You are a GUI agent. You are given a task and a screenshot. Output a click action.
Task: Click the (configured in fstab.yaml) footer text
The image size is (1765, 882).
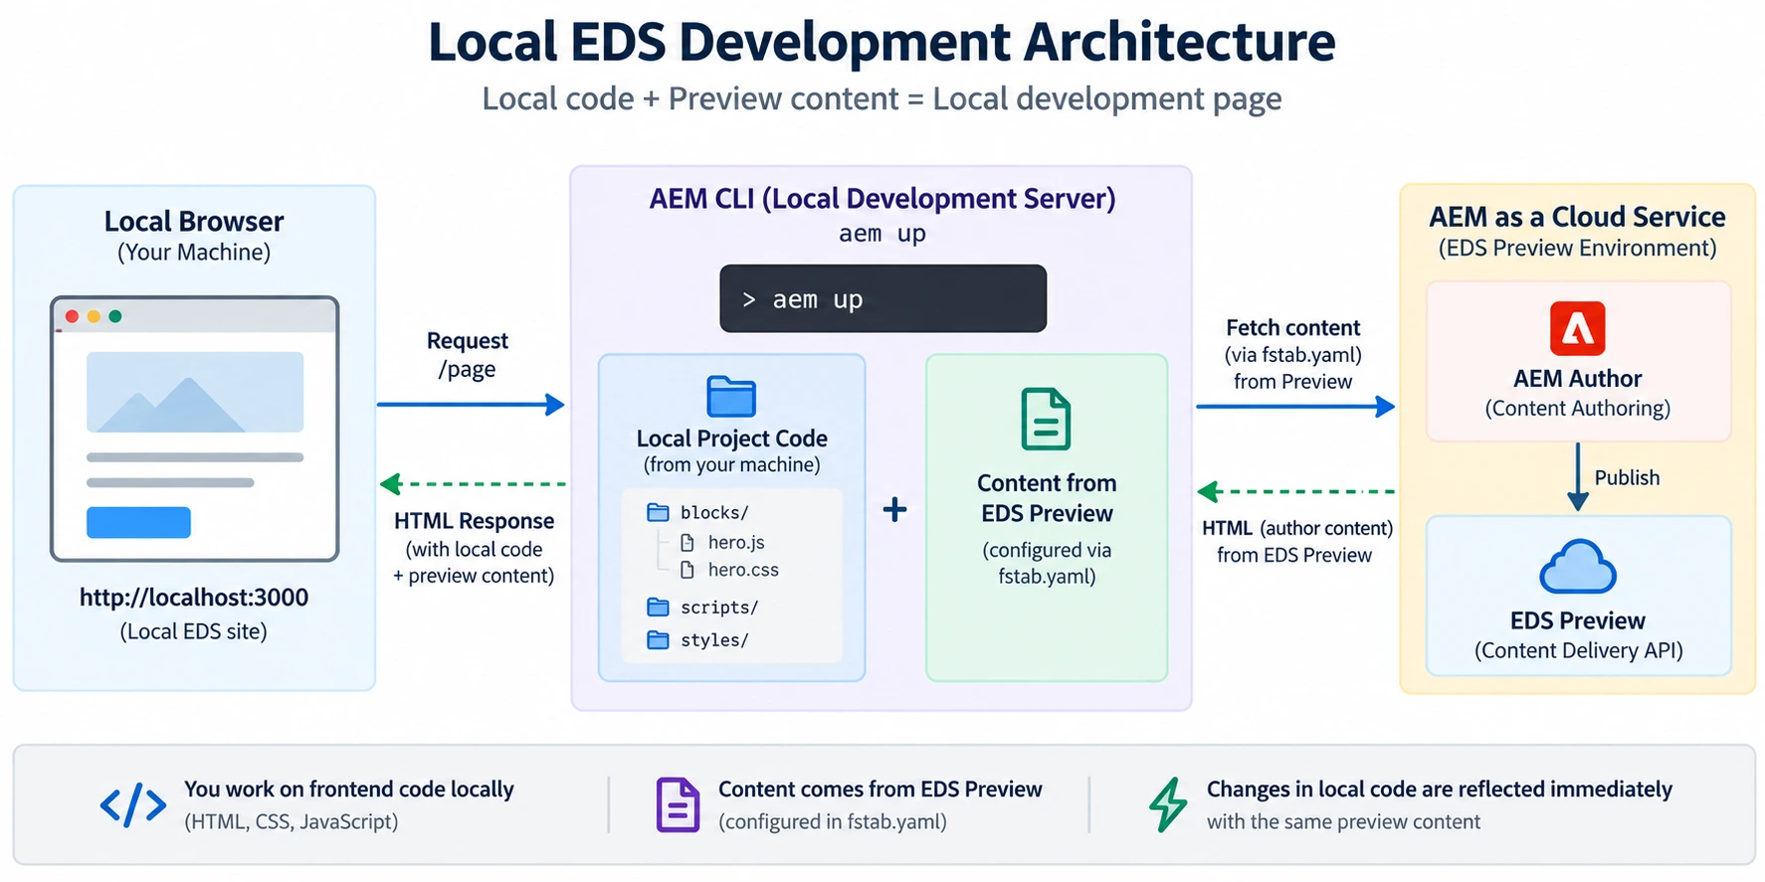tap(833, 822)
